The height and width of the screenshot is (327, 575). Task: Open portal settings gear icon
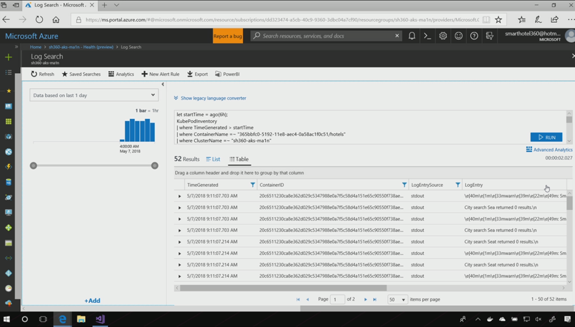coord(443,36)
